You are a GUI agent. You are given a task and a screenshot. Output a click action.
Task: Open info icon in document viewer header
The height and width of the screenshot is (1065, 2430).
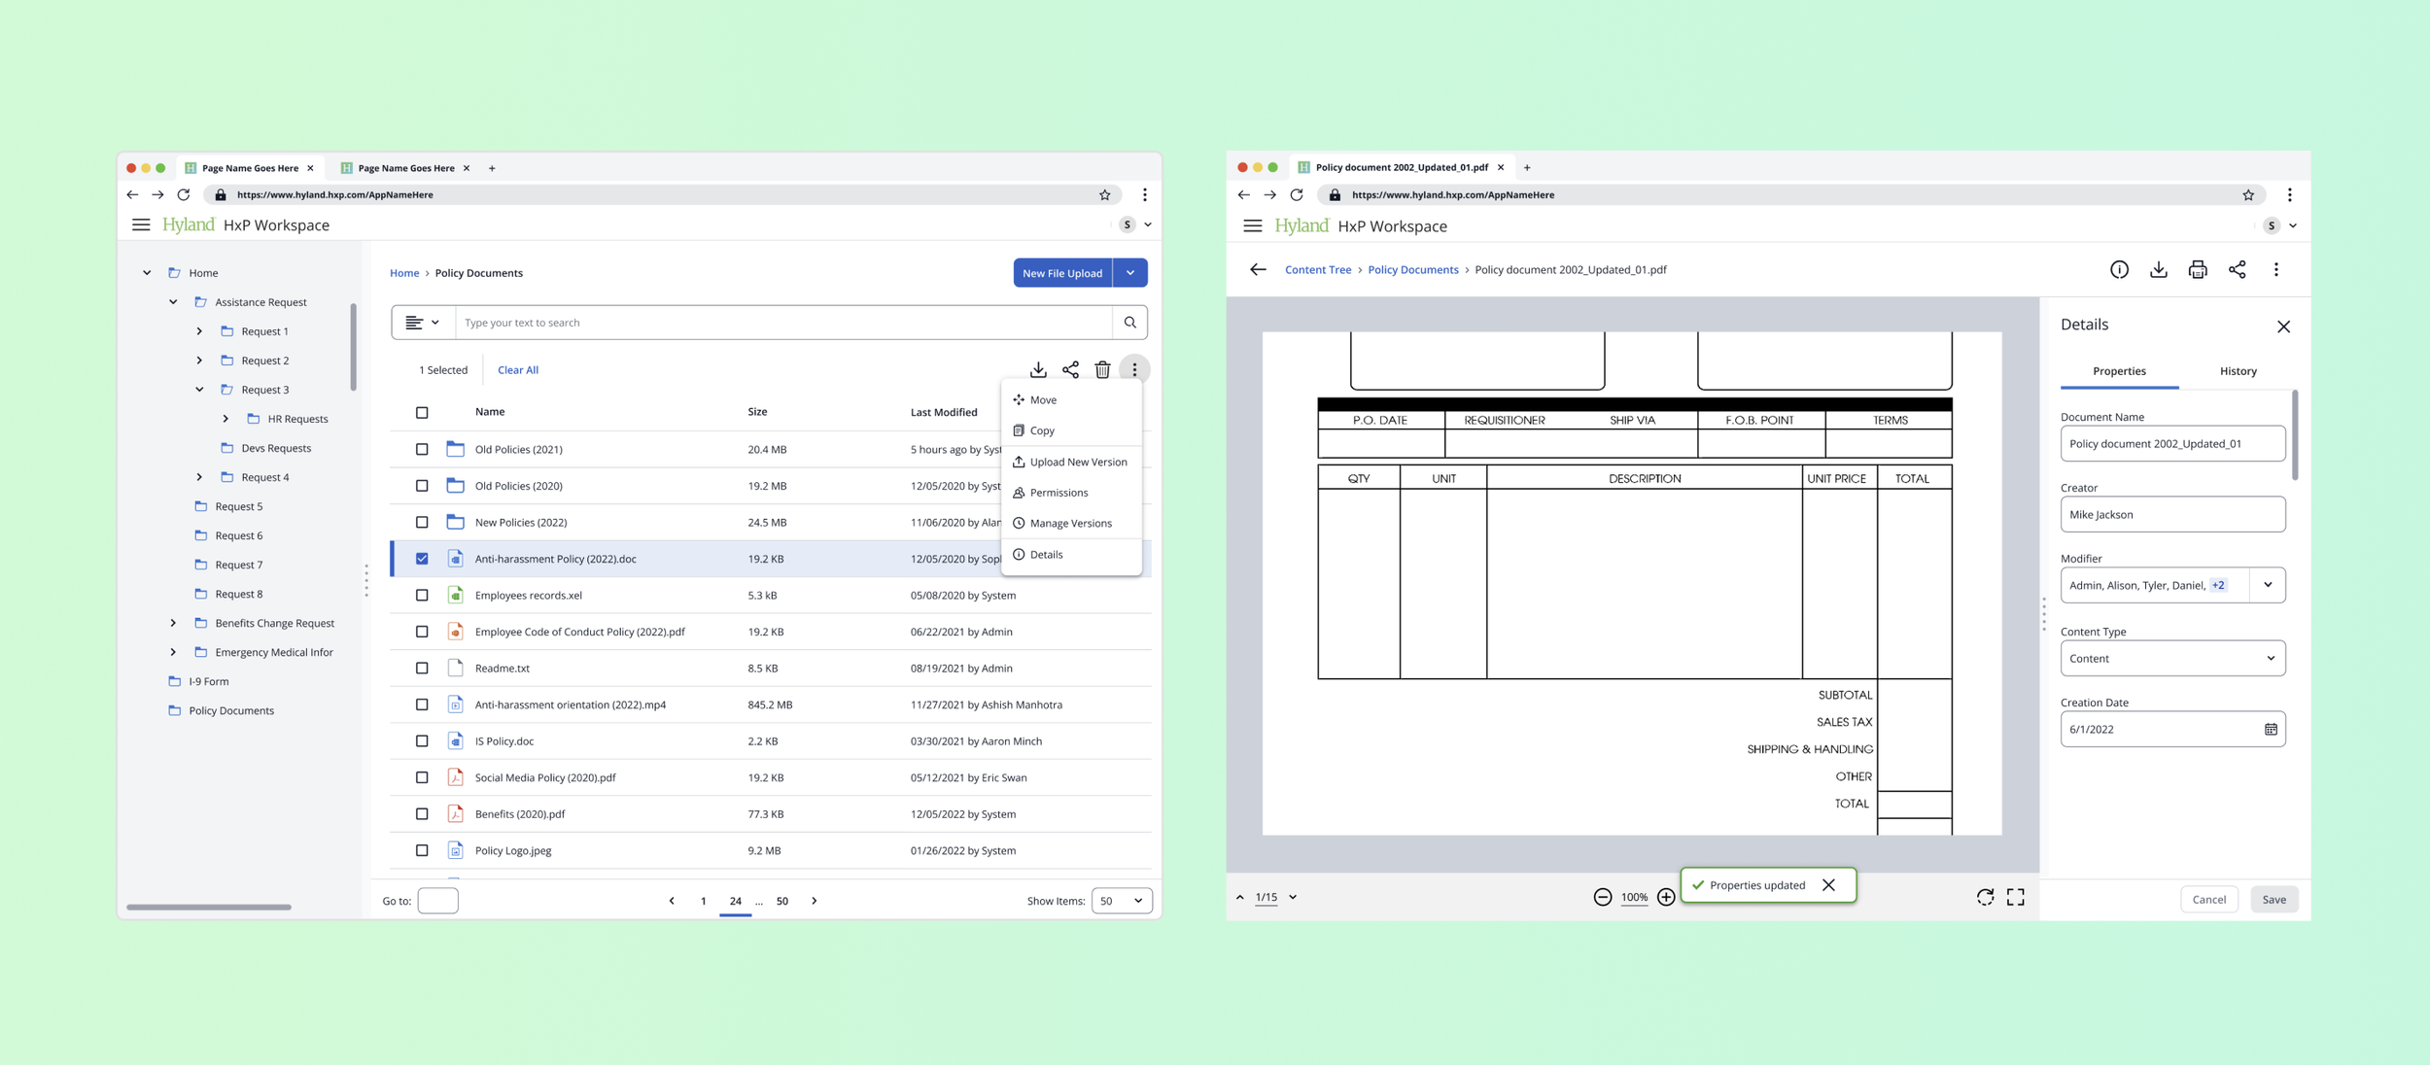[x=2119, y=270]
